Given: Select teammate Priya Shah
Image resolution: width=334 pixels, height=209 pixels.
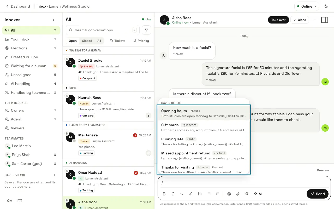Looking at the screenshot, I should pos(31,155).
